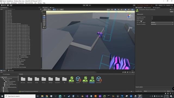Open the Bounce Combine dropdown showing Maximum
174x98 pixels.
click(162, 24)
